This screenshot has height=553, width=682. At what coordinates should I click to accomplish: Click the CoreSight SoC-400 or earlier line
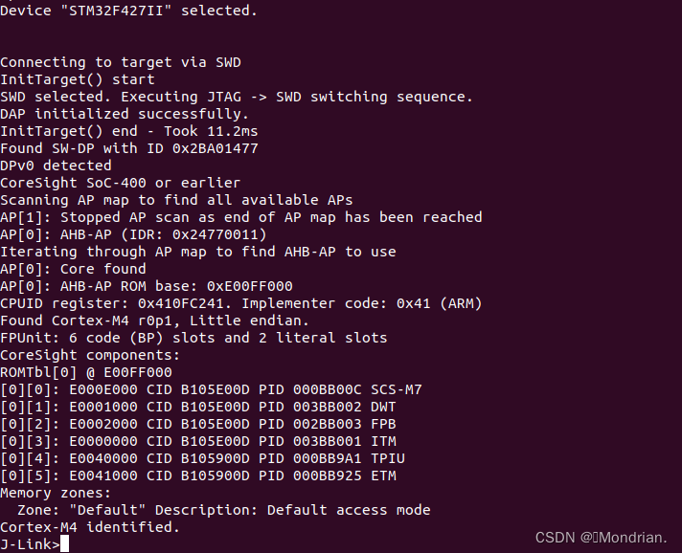[x=120, y=183]
